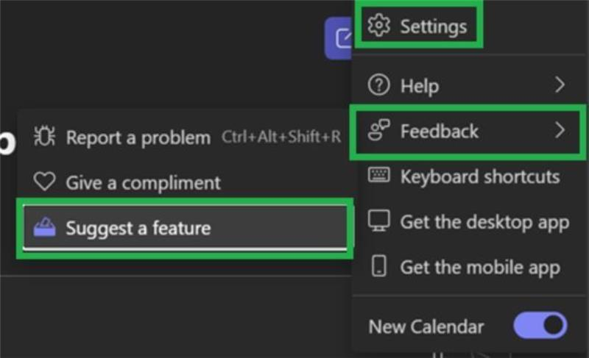This screenshot has height=358, width=589.
Task: Click the heart icon for compliments
Action: coord(45,181)
